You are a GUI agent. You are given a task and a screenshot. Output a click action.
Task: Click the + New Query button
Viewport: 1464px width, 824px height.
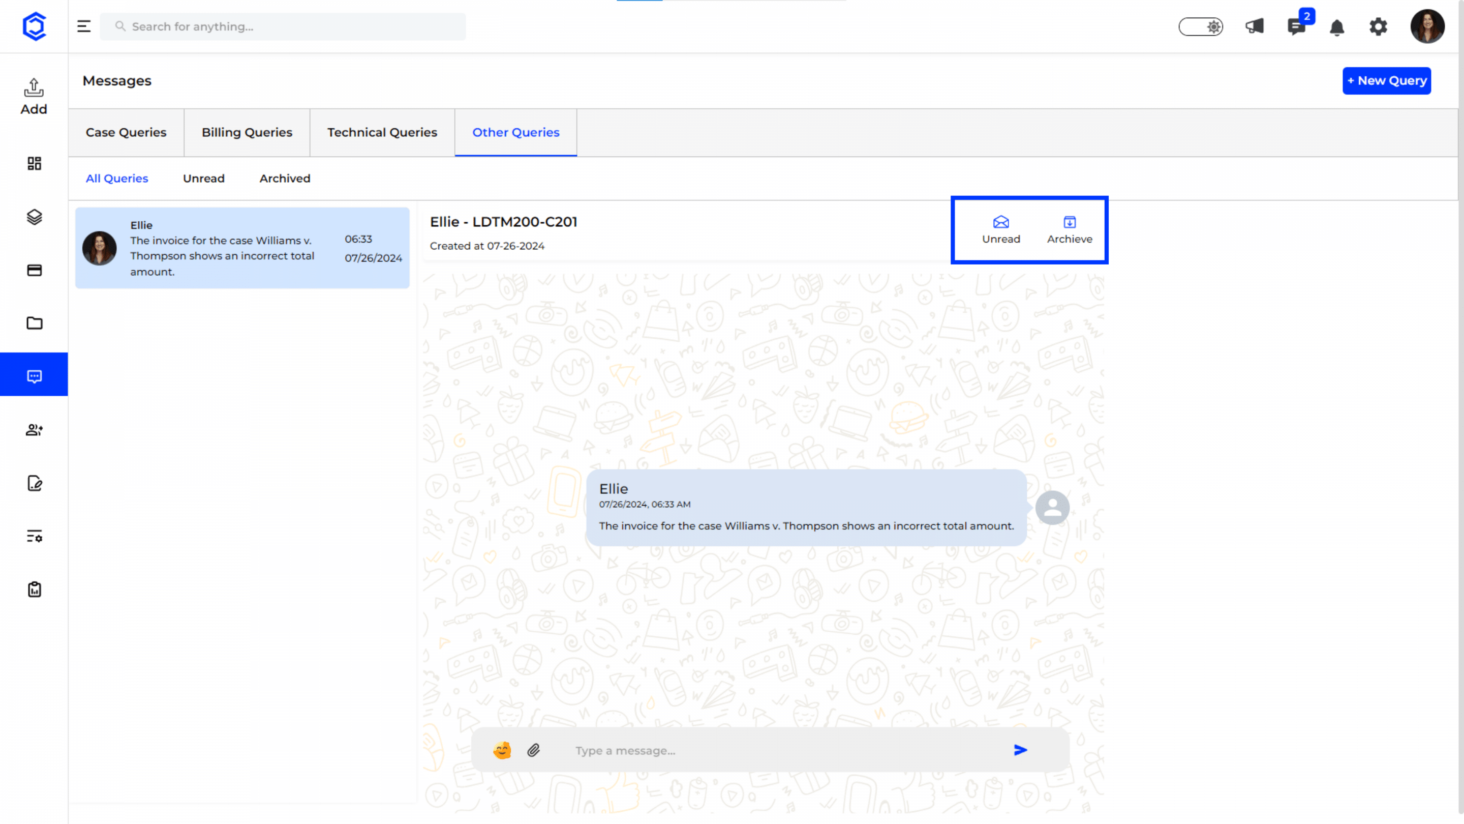pos(1386,81)
